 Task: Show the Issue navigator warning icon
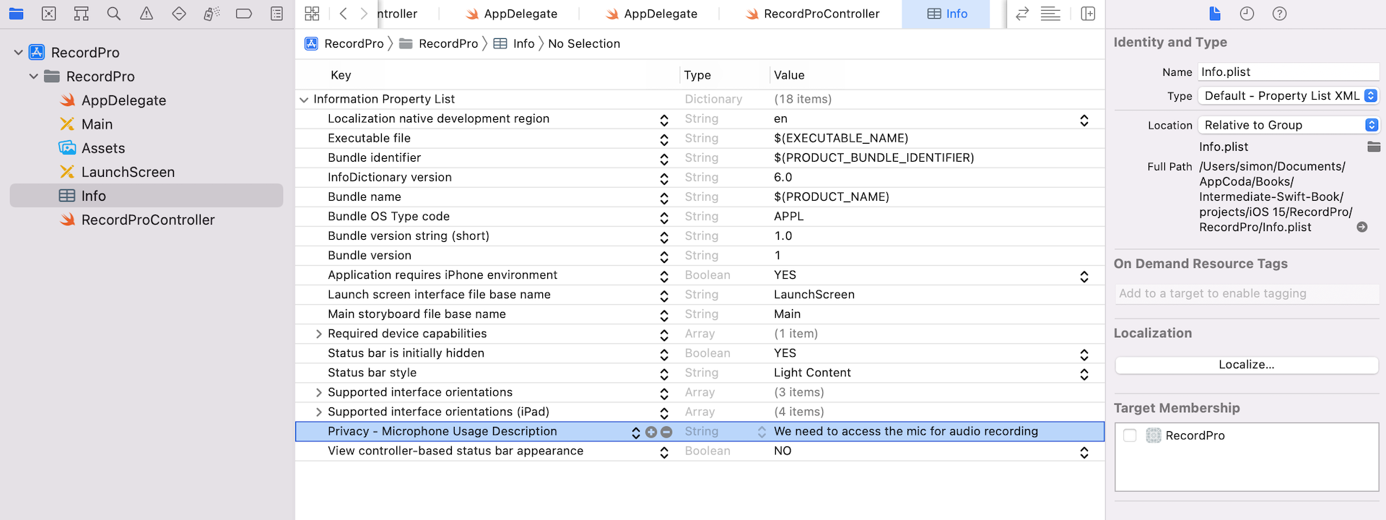click(x=147, y=14)
